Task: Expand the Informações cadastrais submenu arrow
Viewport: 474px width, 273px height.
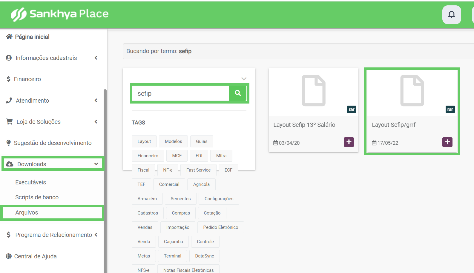Action: point(96,58)
